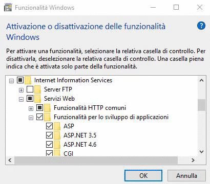Confirm changes with the OK button
The image size is (210, 184).
coord(143,175)
